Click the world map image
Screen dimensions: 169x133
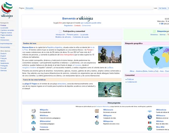pyautogui.click(x=156, y=58)
